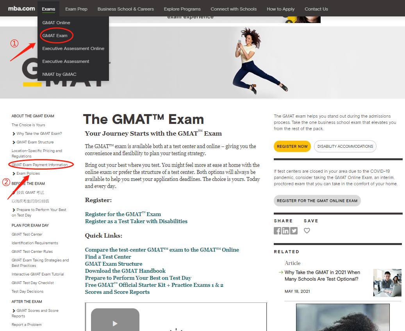Image resolution: width=405 pixels, height=331 pixels.
Task: Select 'Report a Problem' in the sidebar
Action: (x=26, y=324)
